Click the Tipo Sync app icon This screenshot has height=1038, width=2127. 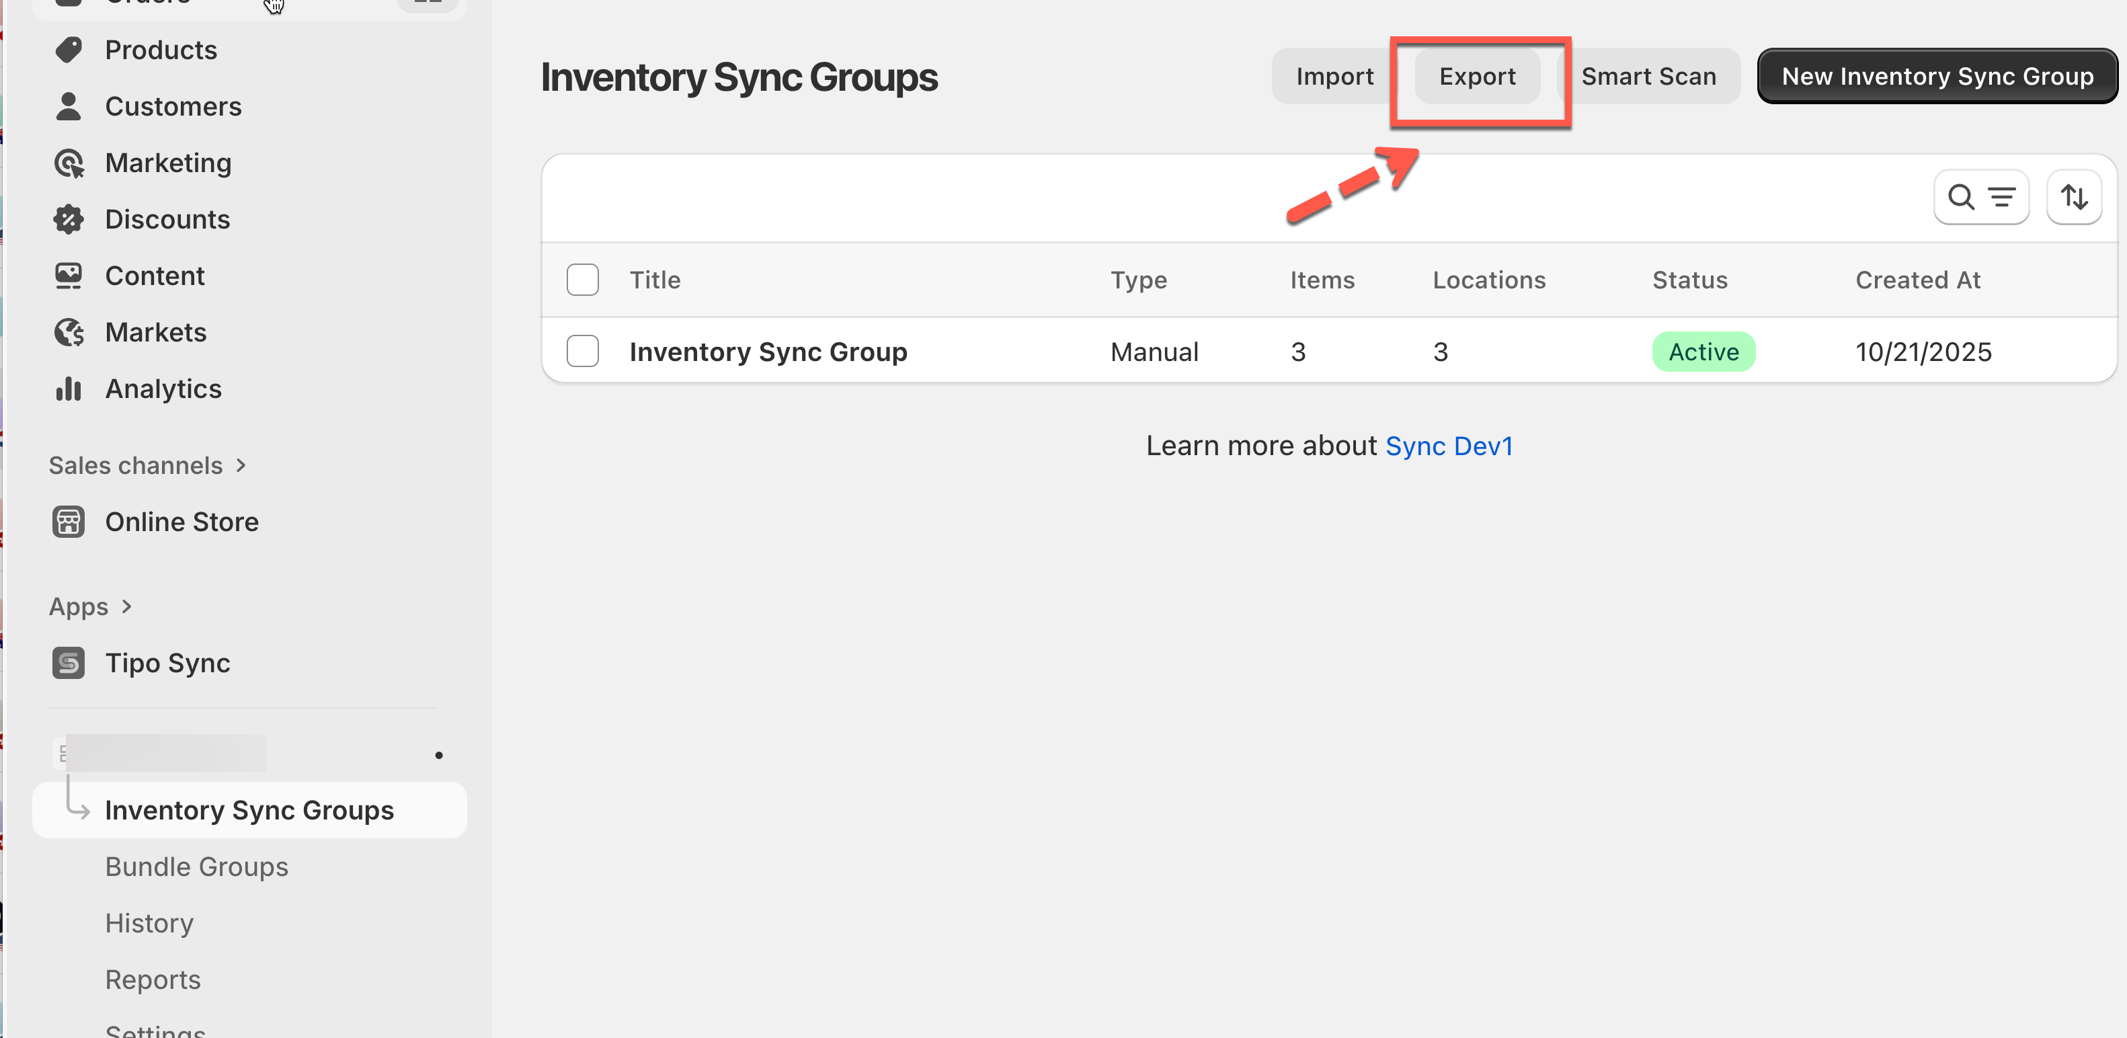point(69,663)
